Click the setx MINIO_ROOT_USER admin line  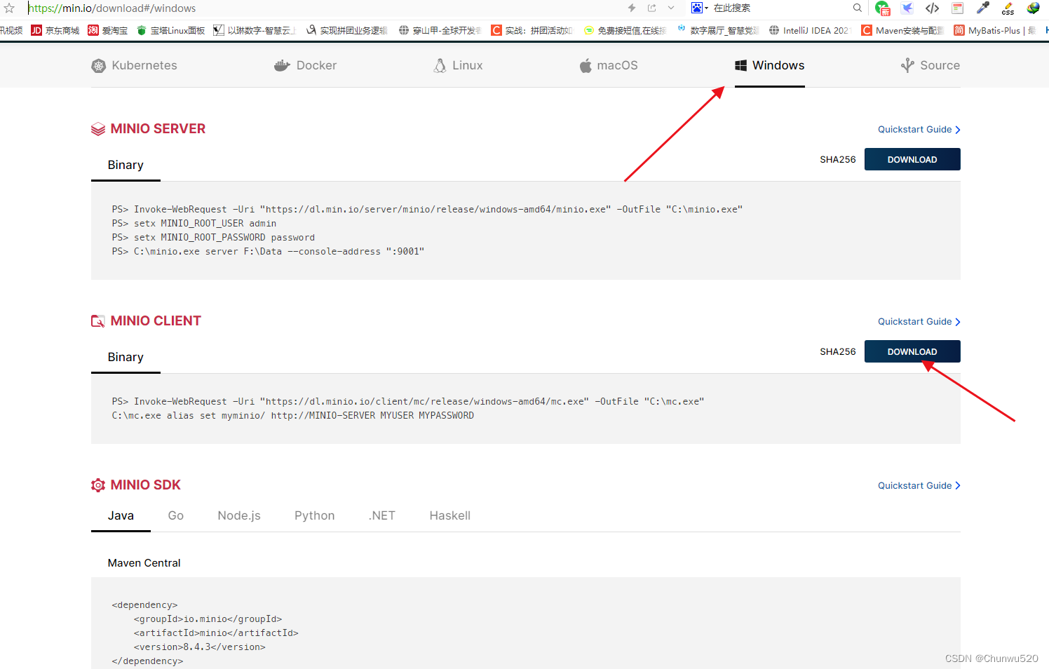pos(194,223)
